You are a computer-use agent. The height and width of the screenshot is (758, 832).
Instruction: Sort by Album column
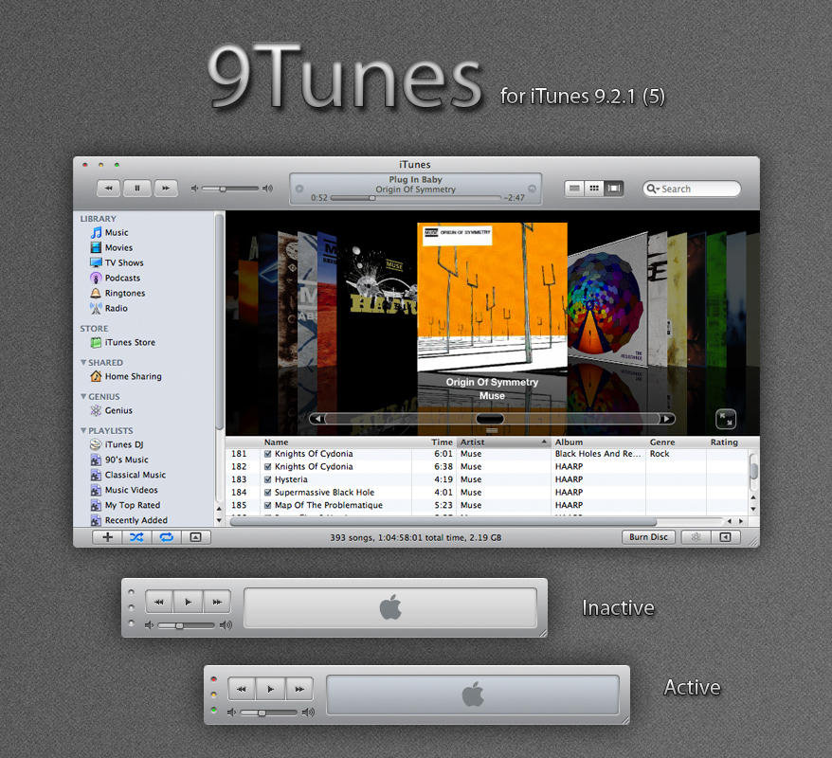pos(598,442)
